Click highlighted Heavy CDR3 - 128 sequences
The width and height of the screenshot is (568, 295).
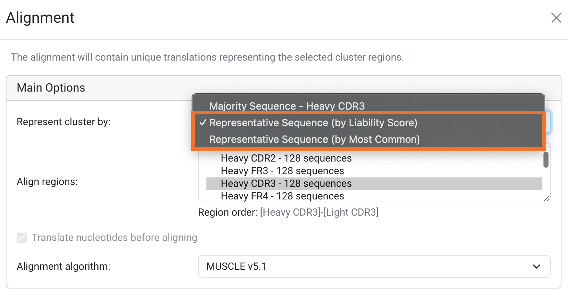pyautogui.click(x=286, y=184)
